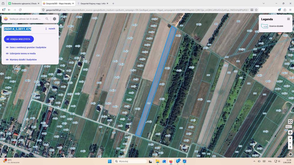Click the magnifier search icon in map search box
The height and width of the screenshot is (165, 294).
tap(47, 19)
